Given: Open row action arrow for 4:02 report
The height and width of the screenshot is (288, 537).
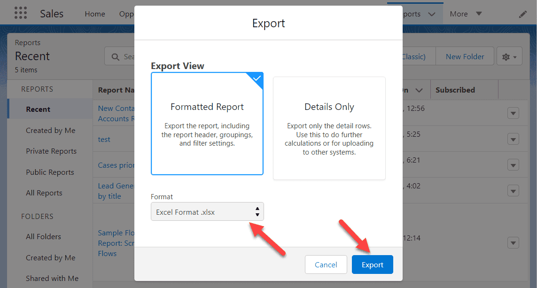Looking at the screenshot, I should pos(513,191).
